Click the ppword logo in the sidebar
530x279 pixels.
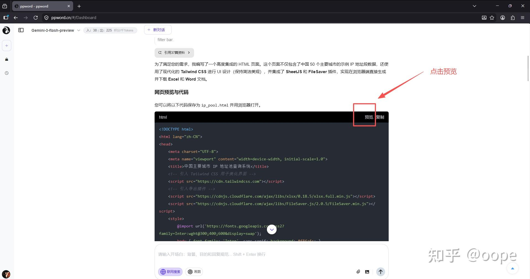coord(6,30)
